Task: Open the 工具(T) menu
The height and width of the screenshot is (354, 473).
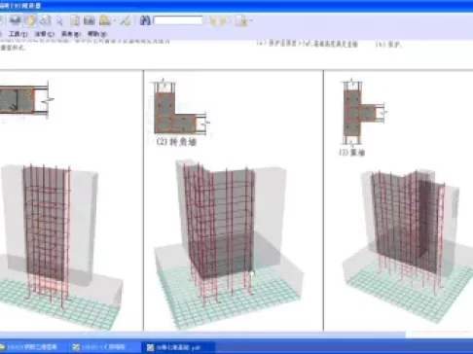Action: pos(18,34)
